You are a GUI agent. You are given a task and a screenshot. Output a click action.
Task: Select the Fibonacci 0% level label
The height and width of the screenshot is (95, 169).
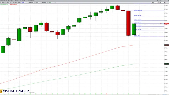[x=137, y=36]
